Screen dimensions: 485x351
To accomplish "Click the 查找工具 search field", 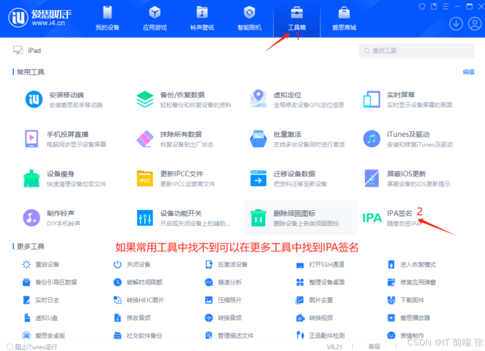I will pos(416,50).
